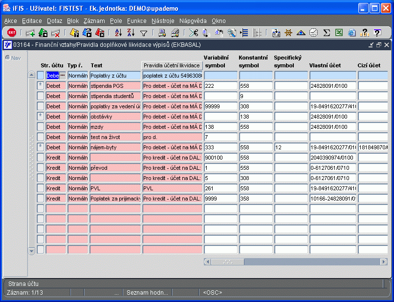Click the Pravidla účetní likvidace button

(x=172, y=65)
